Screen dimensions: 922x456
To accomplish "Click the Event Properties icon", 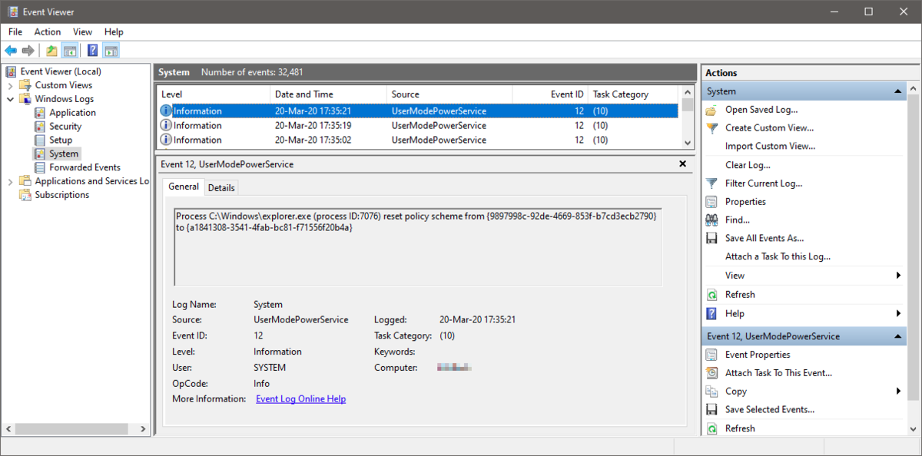I will (x=711, y=355).
